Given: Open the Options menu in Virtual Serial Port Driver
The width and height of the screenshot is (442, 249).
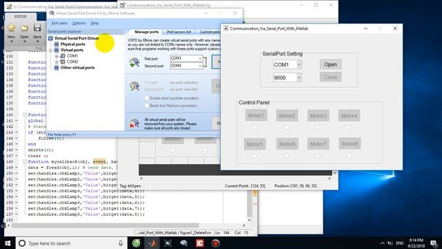Looking at the screenshot, I should [79, 23].
